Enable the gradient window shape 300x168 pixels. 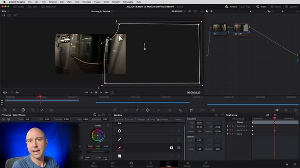click(120, 156)
